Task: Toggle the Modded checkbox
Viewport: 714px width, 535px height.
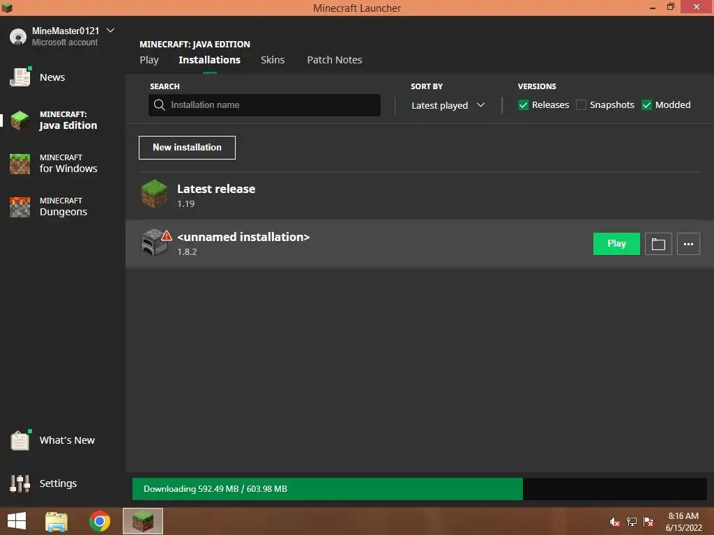Action: point(646,105)
